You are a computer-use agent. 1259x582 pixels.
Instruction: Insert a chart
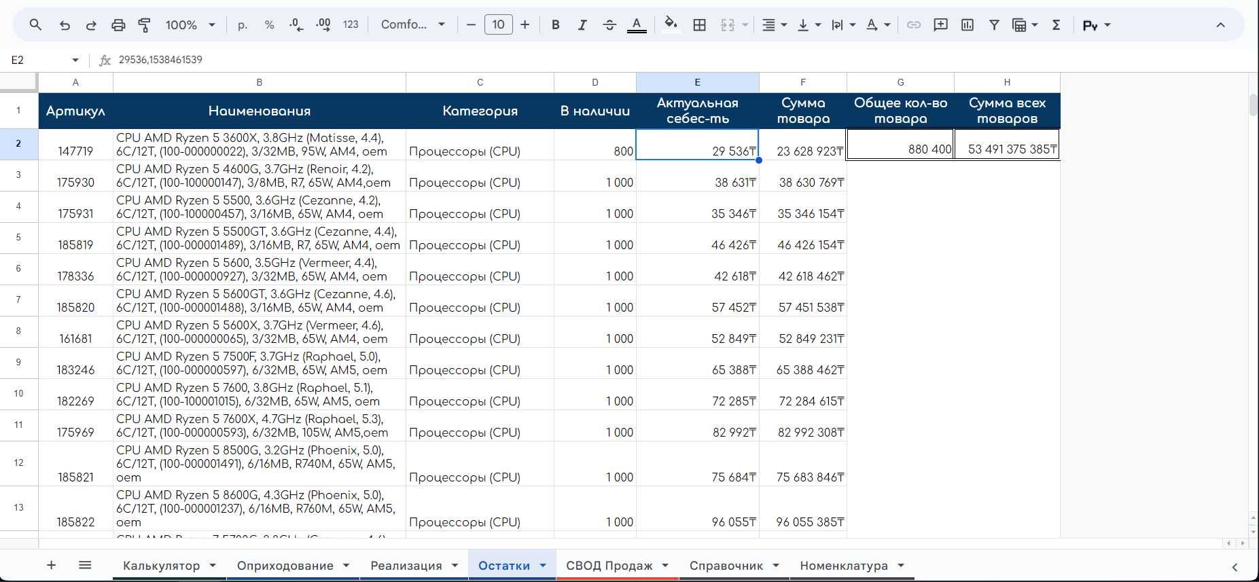tap(968, 24)
